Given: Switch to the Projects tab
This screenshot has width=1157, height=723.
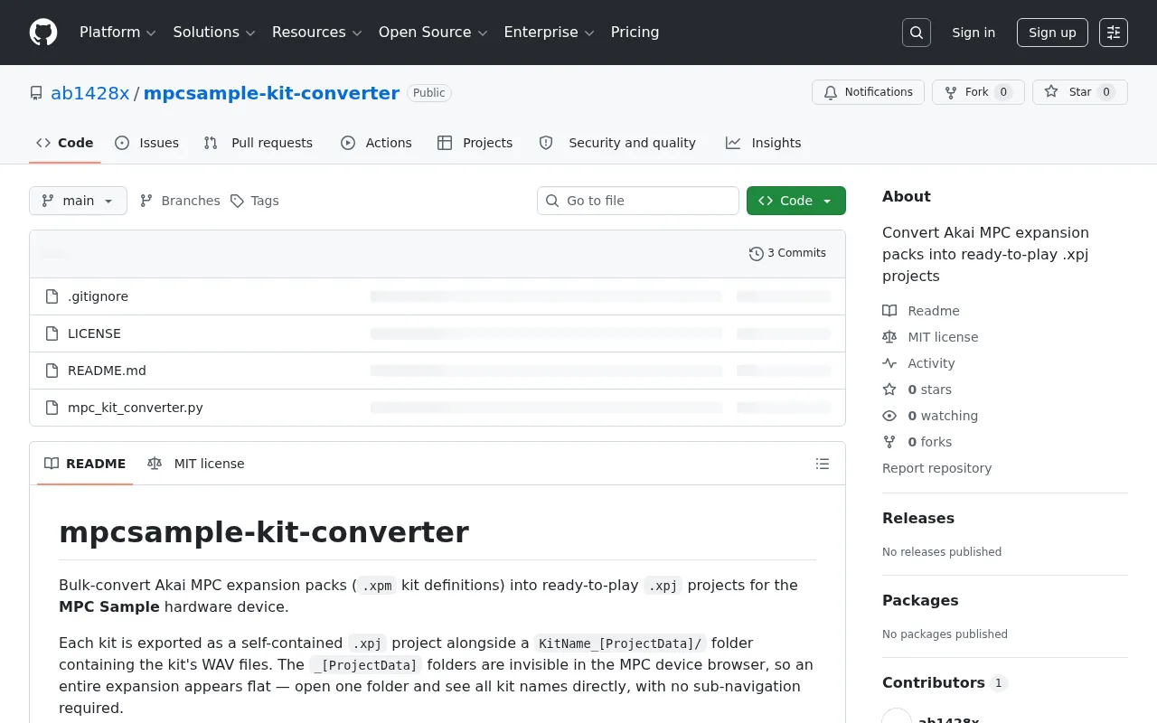Looking at the screenshot, I should click(x=475, y=143).
